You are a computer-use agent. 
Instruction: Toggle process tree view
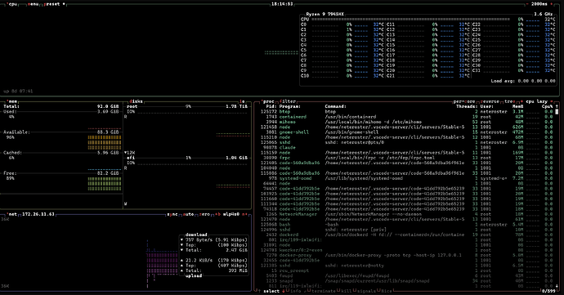(509, 101)
